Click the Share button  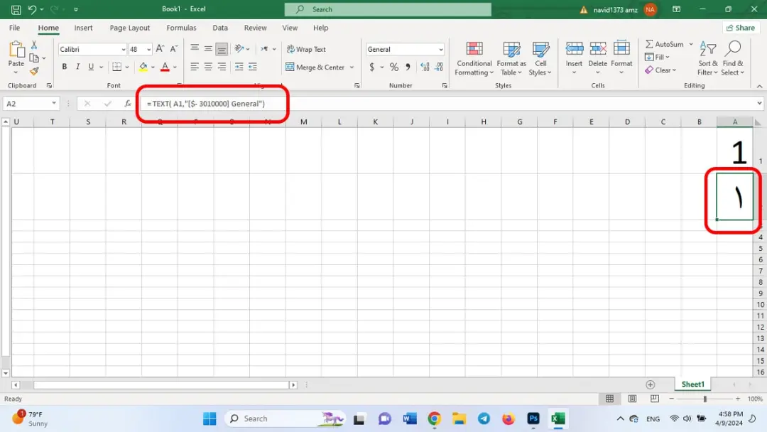pyautogui.click(x=741, y=28)
